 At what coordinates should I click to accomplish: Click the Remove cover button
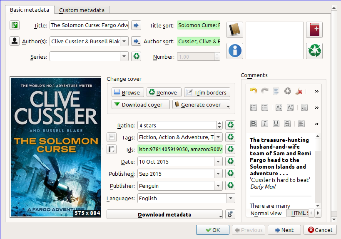164,92
